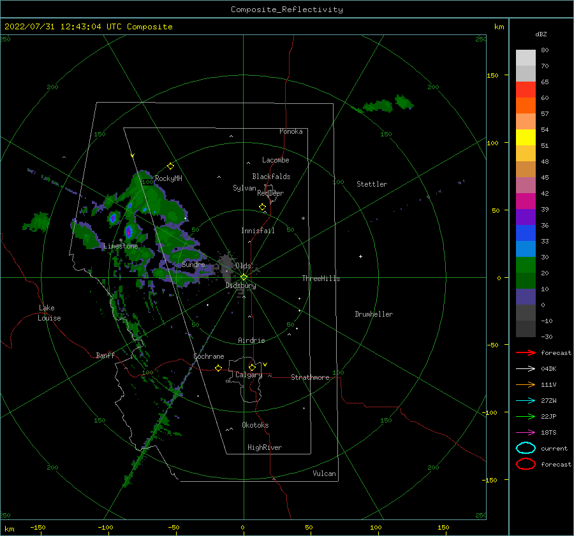The width and height of the screenshot is (574, 536).
Task: Pick the magenta 42–39 dBZ swatch
Action: coord(526,201)
